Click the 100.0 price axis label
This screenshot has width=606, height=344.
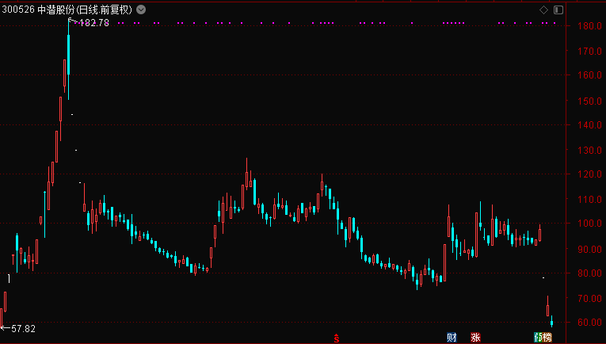click(x=587, y=224)
